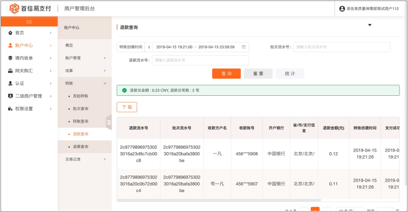Click the 批次流水号 column header
Screen dimensions: 408x212
click(x=182, y=128)
